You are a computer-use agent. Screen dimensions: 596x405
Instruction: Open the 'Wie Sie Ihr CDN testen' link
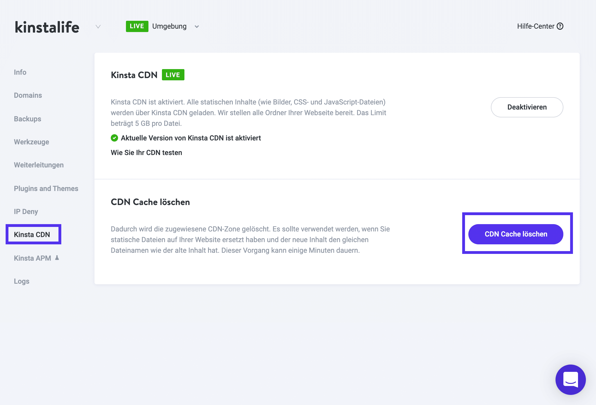146,153
